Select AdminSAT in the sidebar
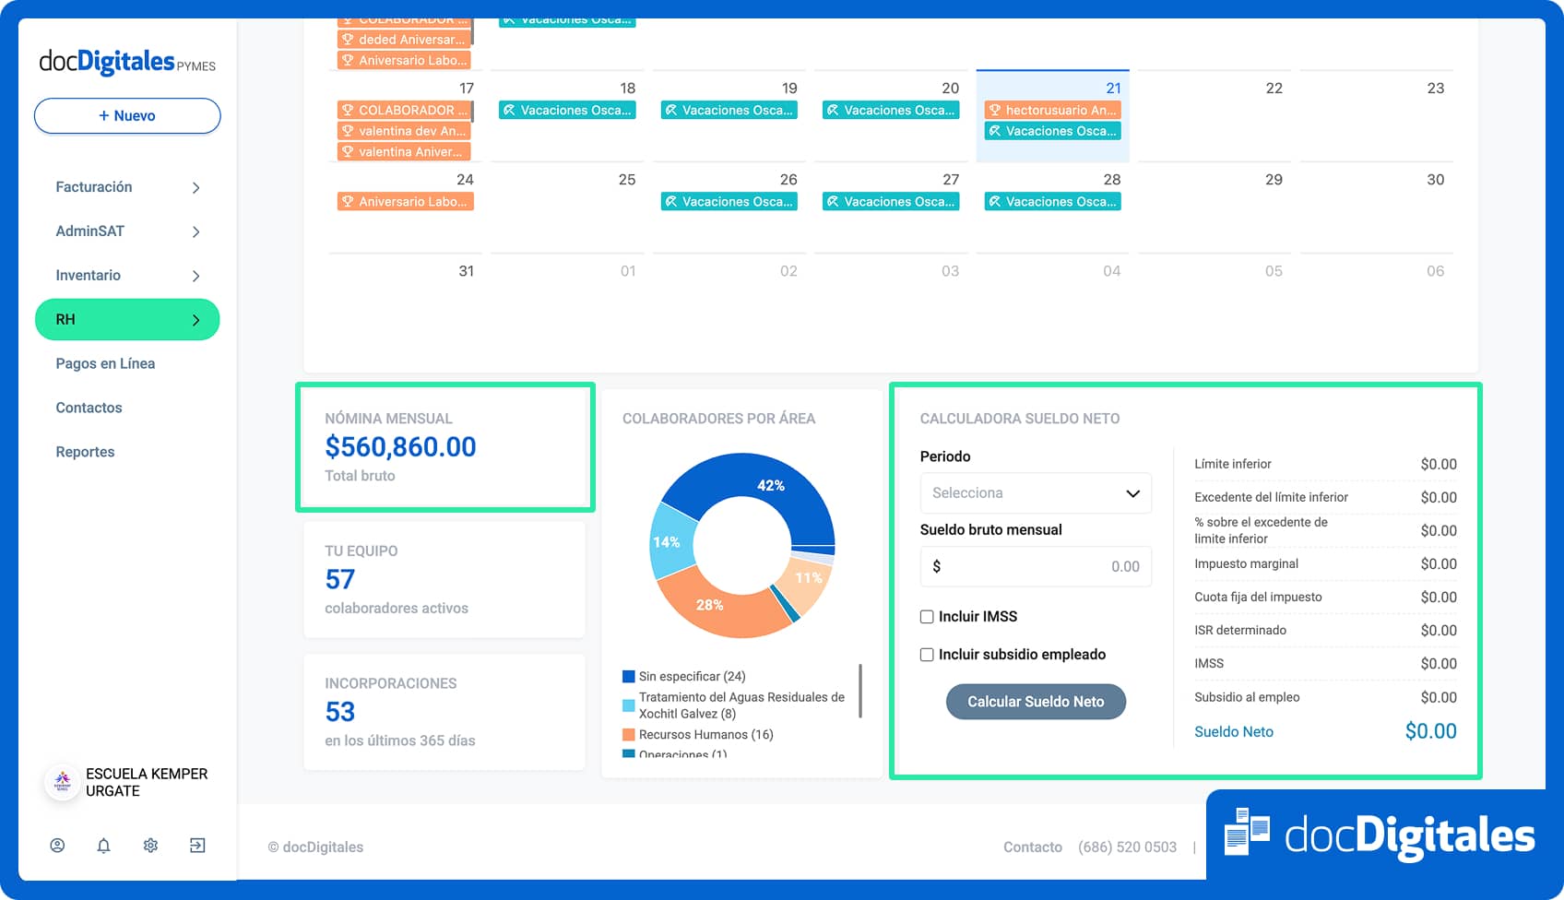 89,231
